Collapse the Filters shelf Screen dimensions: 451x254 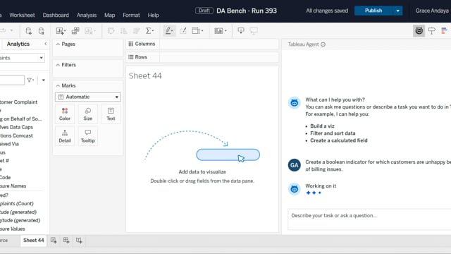click(58, 65)
